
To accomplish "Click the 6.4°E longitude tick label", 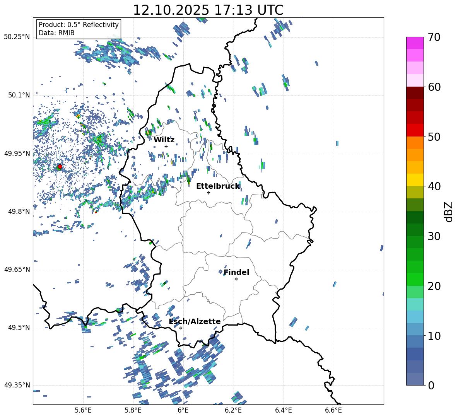I will [x=283, y=410].
